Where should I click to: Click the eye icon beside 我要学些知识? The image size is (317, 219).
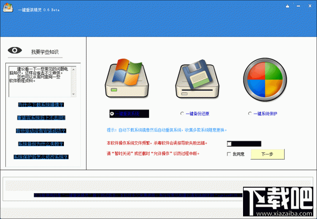pos(15,50)
